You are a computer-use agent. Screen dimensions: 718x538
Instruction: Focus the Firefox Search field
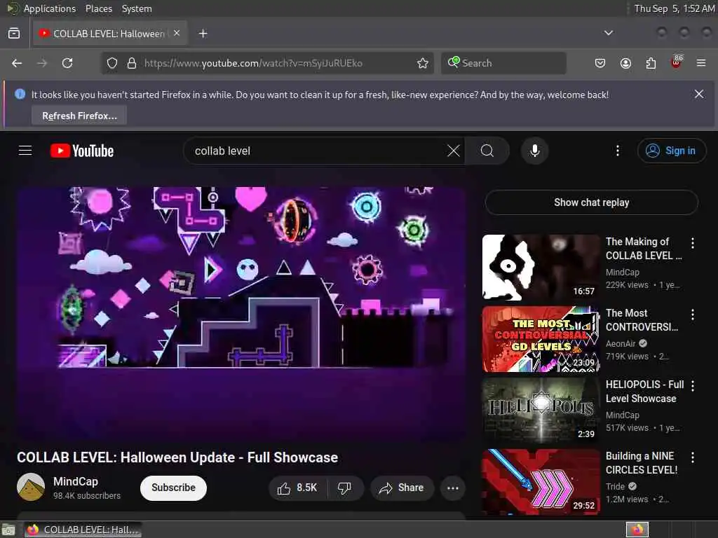[503, 63]
